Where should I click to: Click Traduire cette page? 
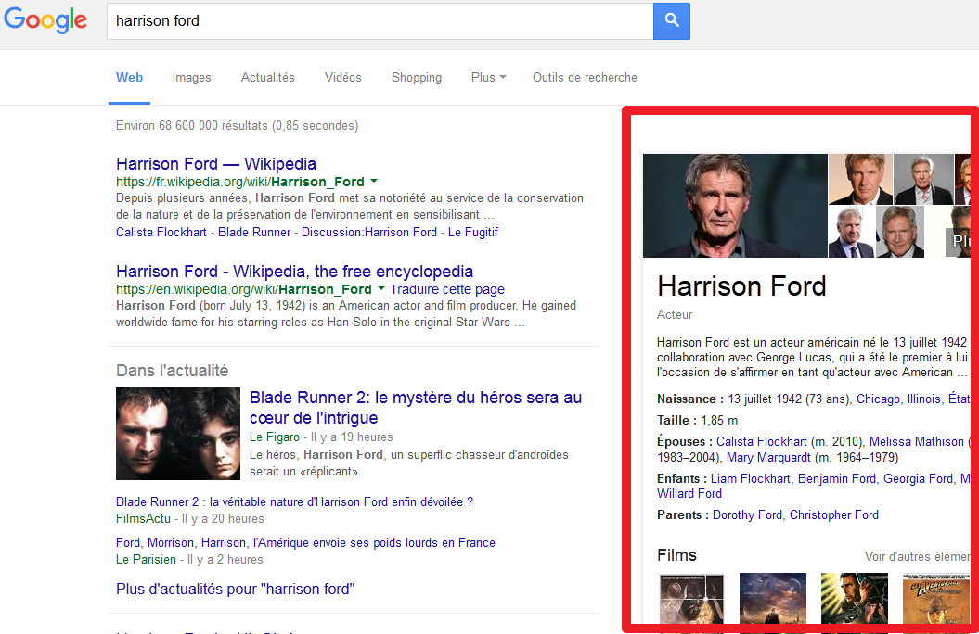coord(447,289)
